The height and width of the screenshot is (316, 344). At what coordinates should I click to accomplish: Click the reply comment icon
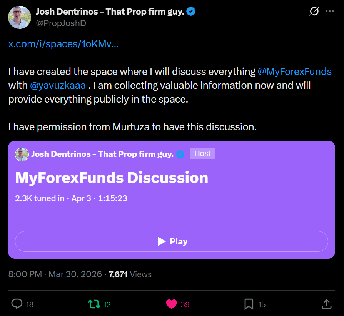click(x=17, y=304)
